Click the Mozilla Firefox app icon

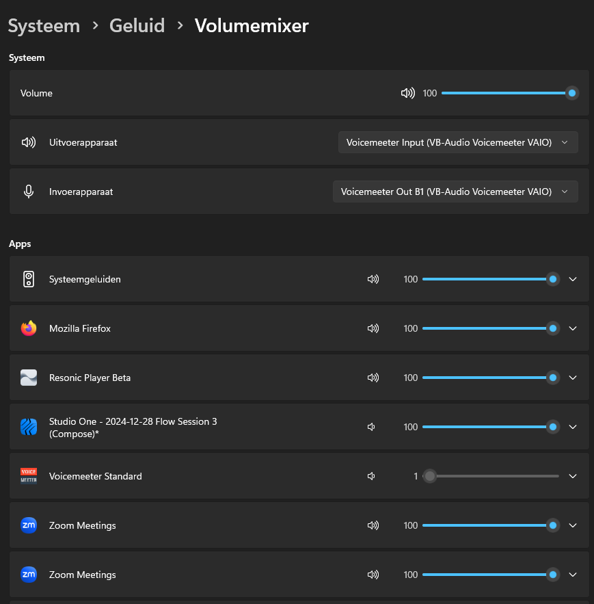29,328
